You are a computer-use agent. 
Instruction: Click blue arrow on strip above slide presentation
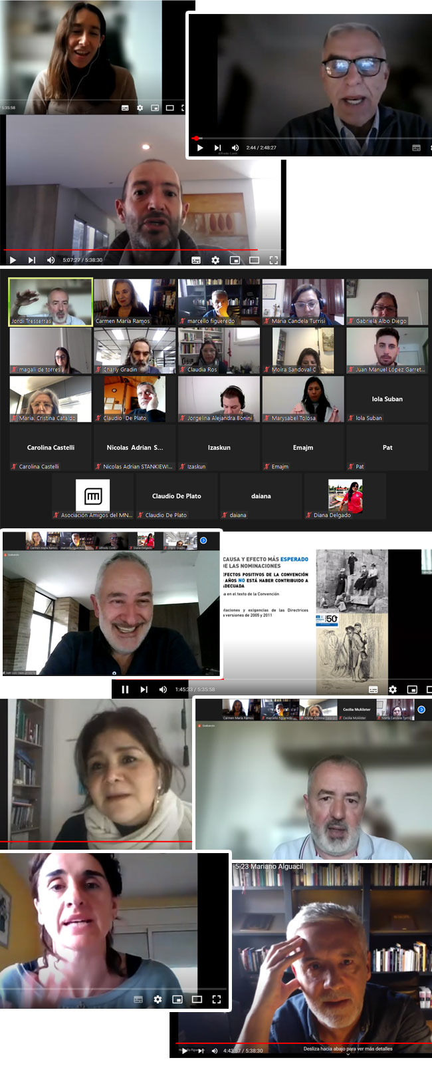coord(203,540)
